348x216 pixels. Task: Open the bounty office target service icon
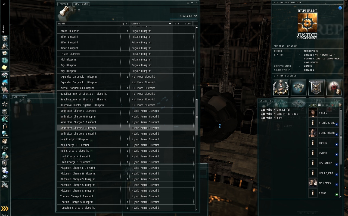tap(334, 87)
